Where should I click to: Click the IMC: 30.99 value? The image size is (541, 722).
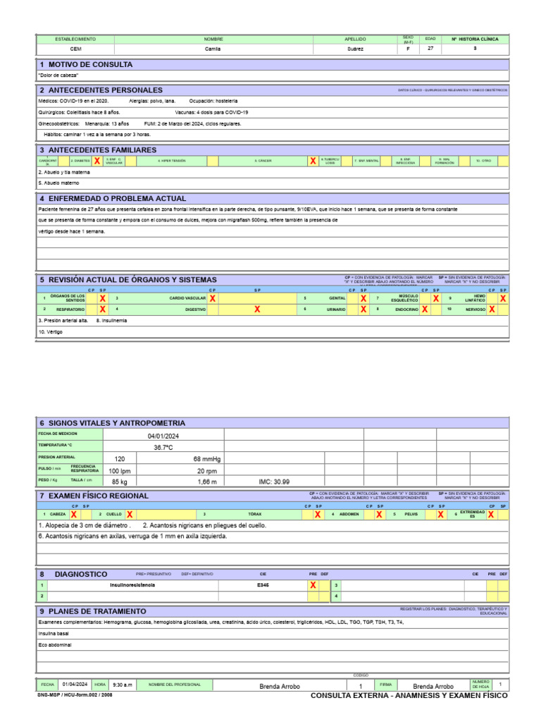(274, 482)
